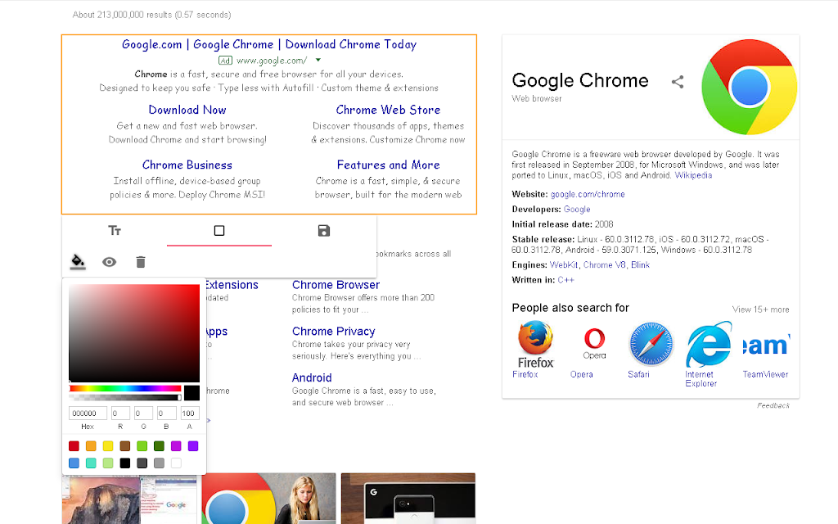Click the A alpha value input field

[189, 413]
